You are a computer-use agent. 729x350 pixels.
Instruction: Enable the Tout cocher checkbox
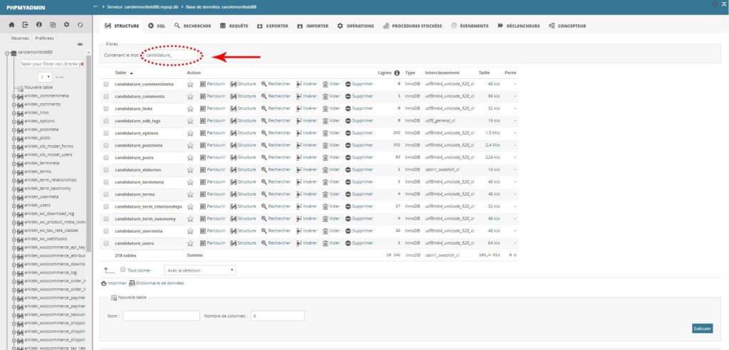pos(123,270)
